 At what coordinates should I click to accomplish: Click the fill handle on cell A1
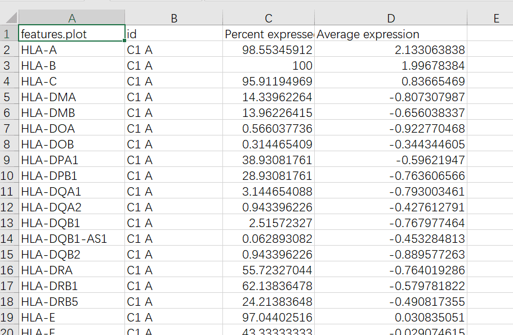click(x=124, y=40)
